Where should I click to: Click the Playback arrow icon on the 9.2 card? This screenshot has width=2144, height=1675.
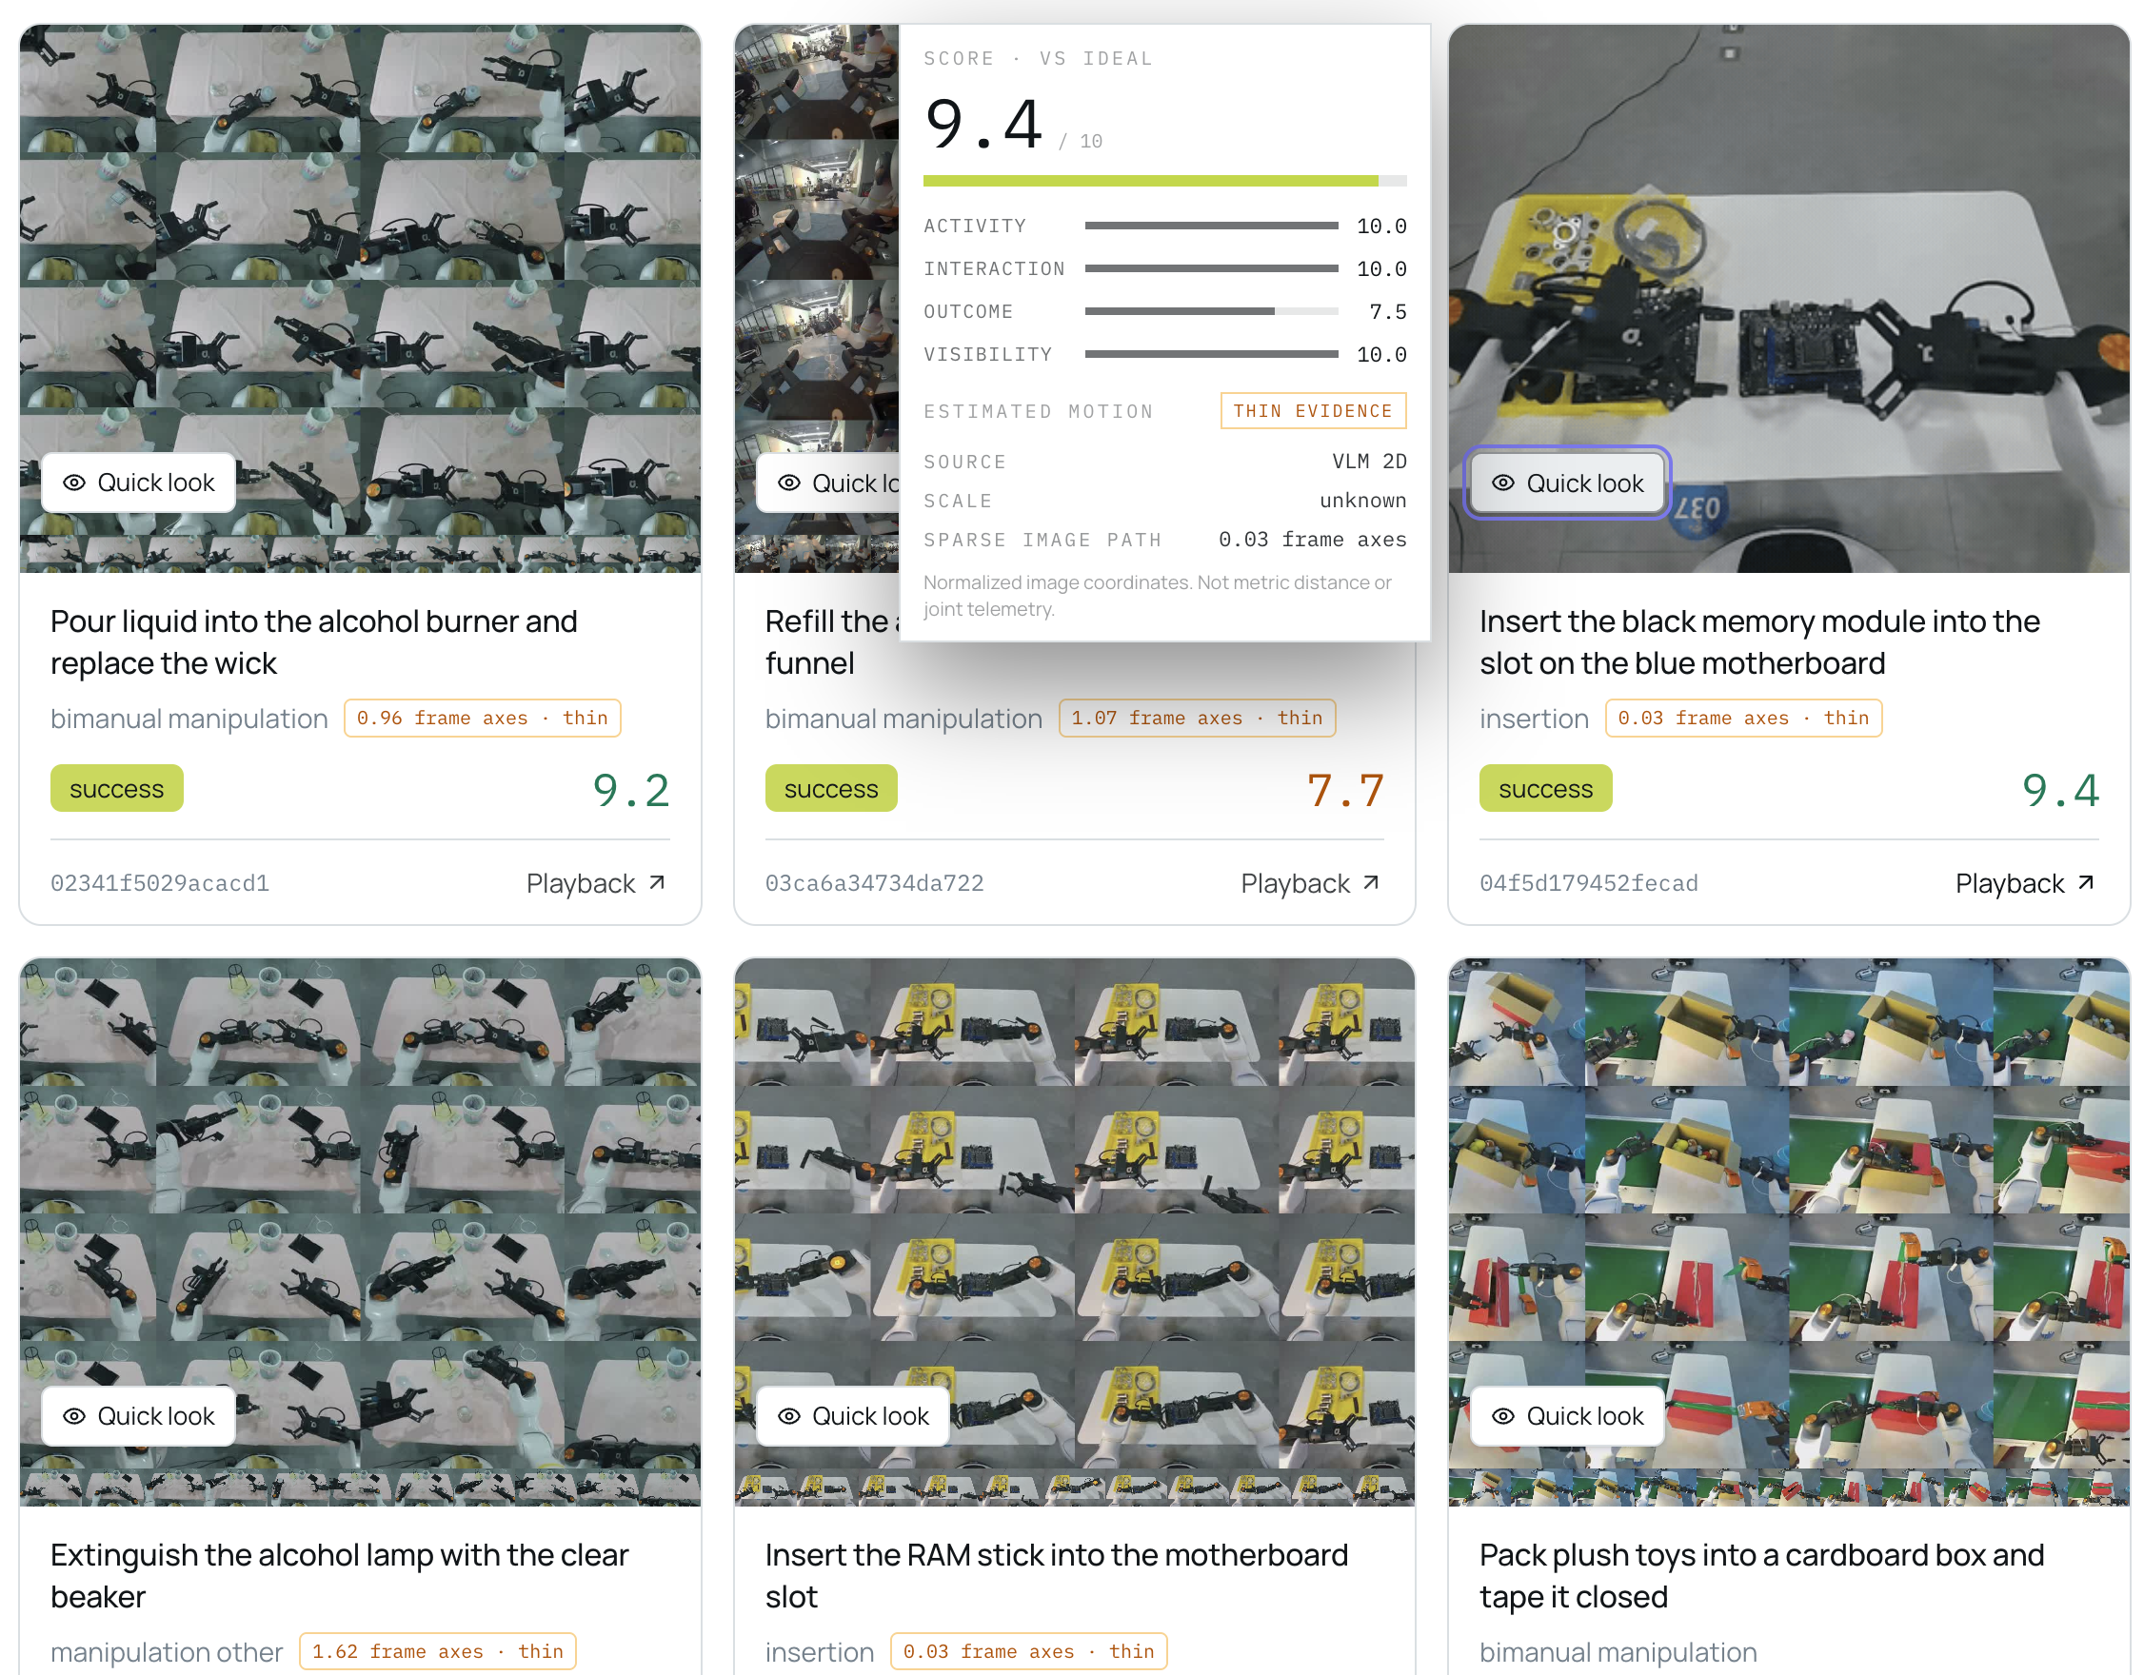(657, 882)
